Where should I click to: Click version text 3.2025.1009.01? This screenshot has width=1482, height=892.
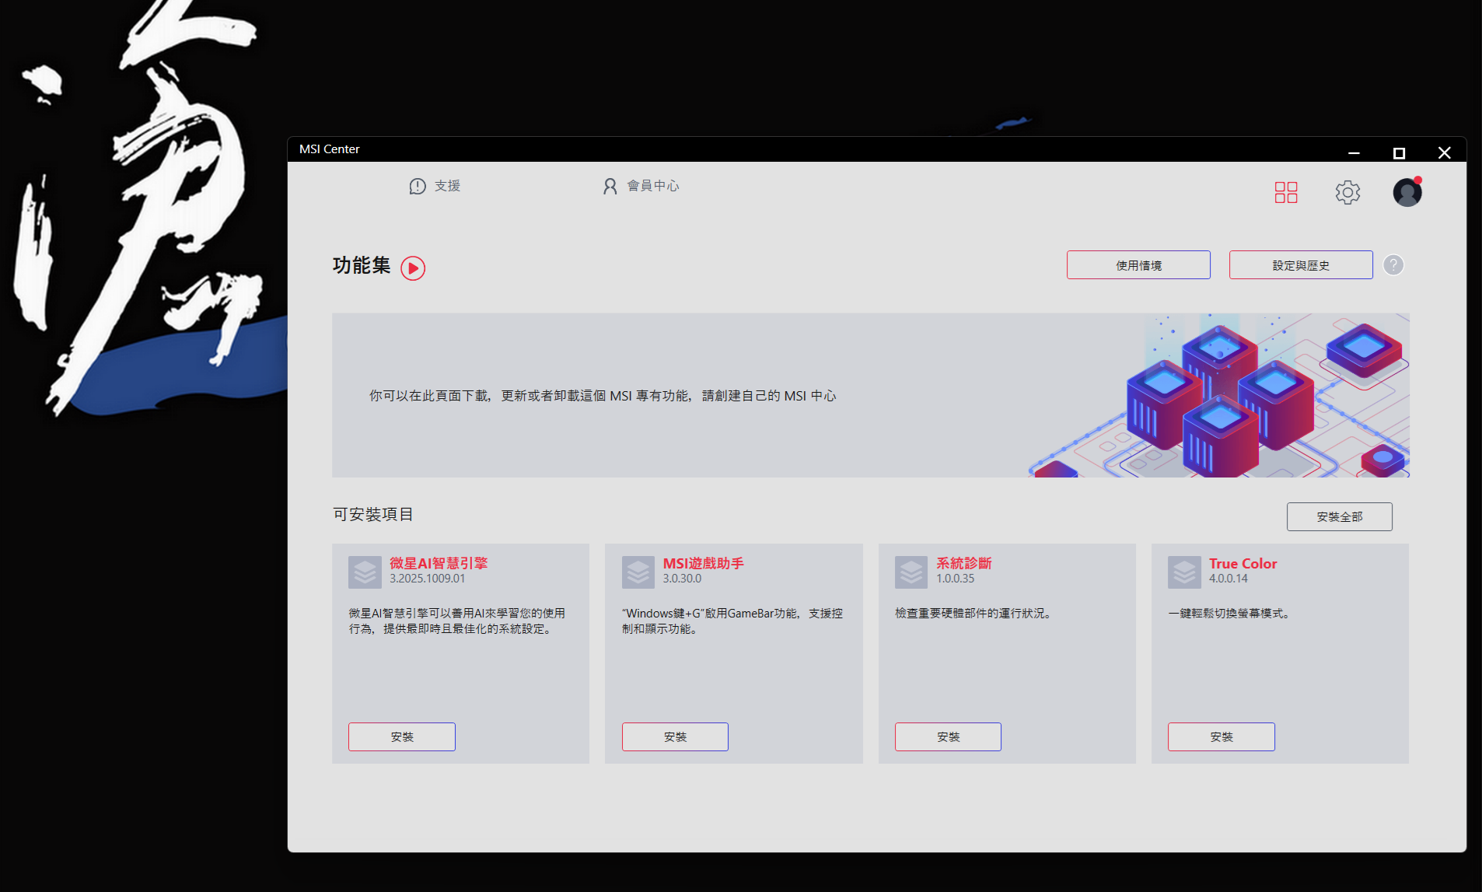[428, 579]
